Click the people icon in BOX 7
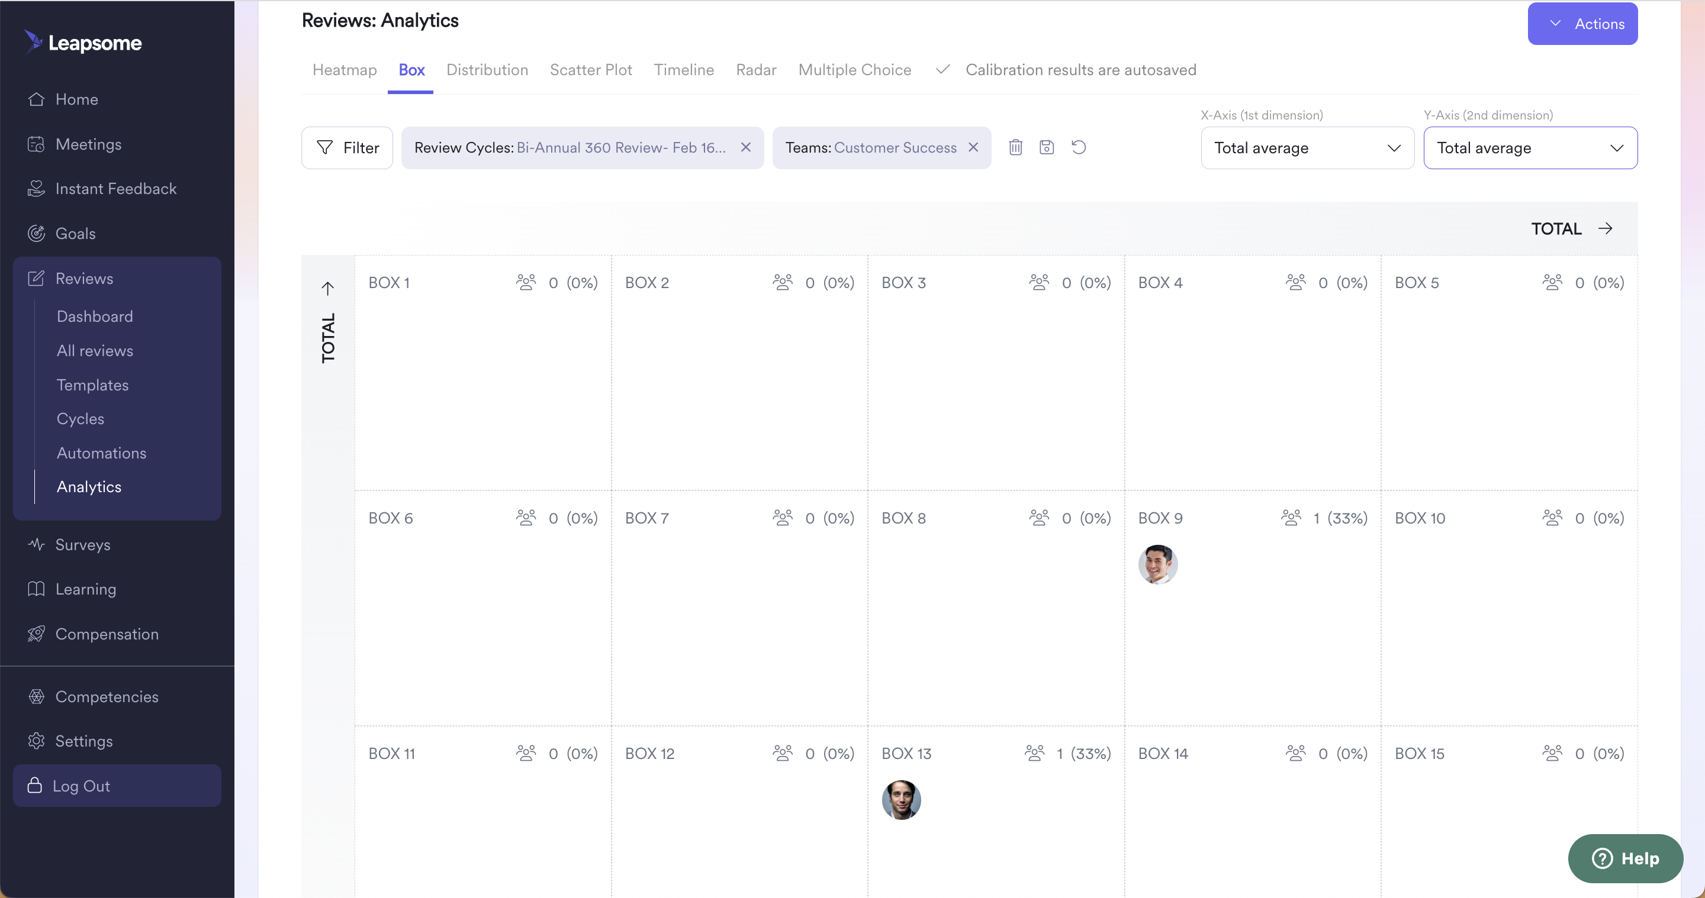 point(782,518)
